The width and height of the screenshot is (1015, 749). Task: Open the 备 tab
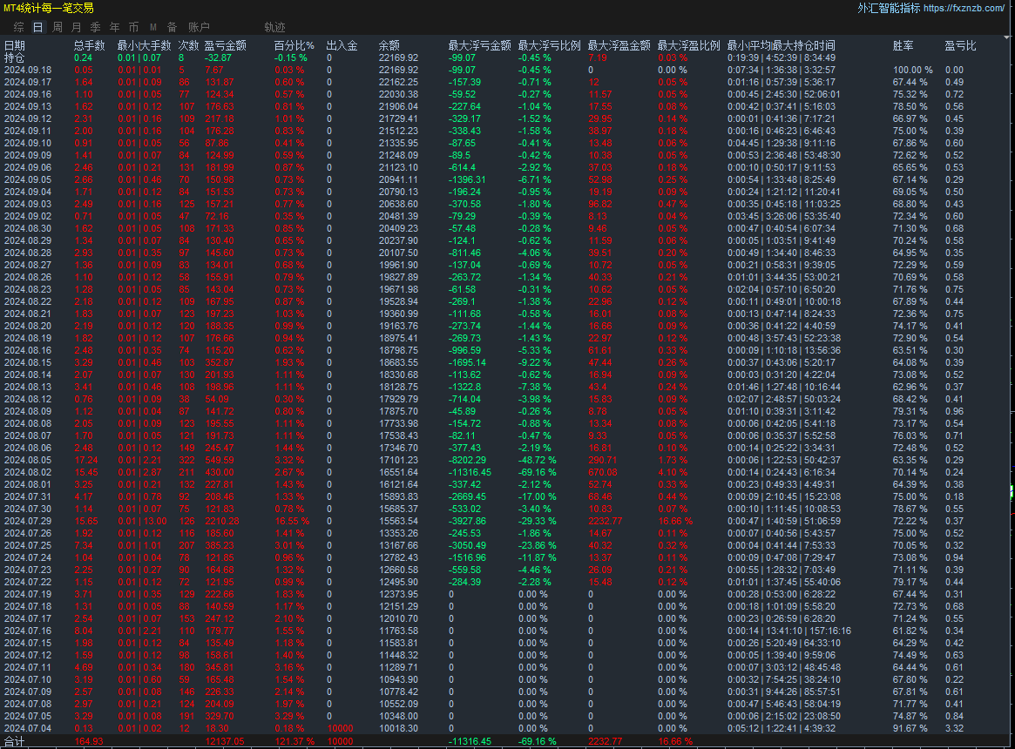click(x=173, y=27)
